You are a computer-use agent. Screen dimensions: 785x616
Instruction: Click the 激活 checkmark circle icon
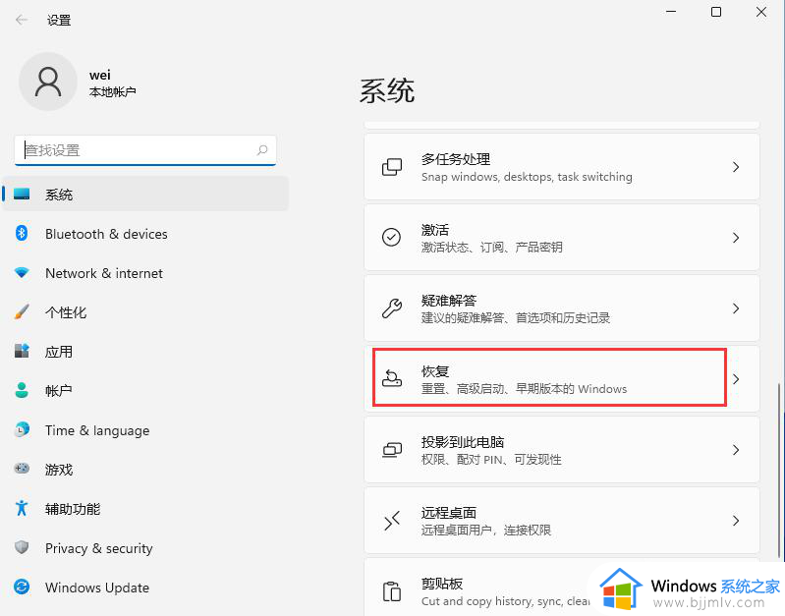[391, 238]
